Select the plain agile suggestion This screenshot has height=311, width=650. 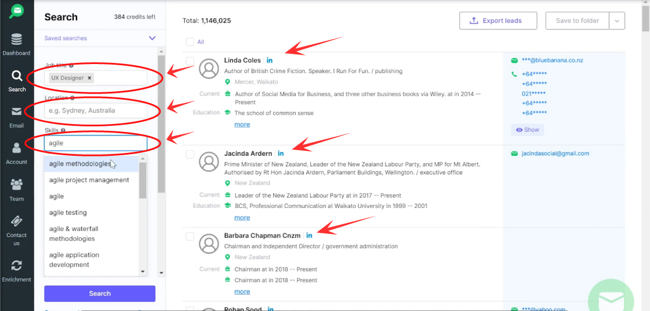point(91,197)
